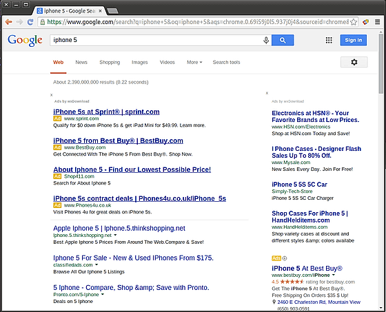Viewport: 386px width, 312px height.
Task: Click the www.Mysale.com URL text
Action: coord(291,163)
